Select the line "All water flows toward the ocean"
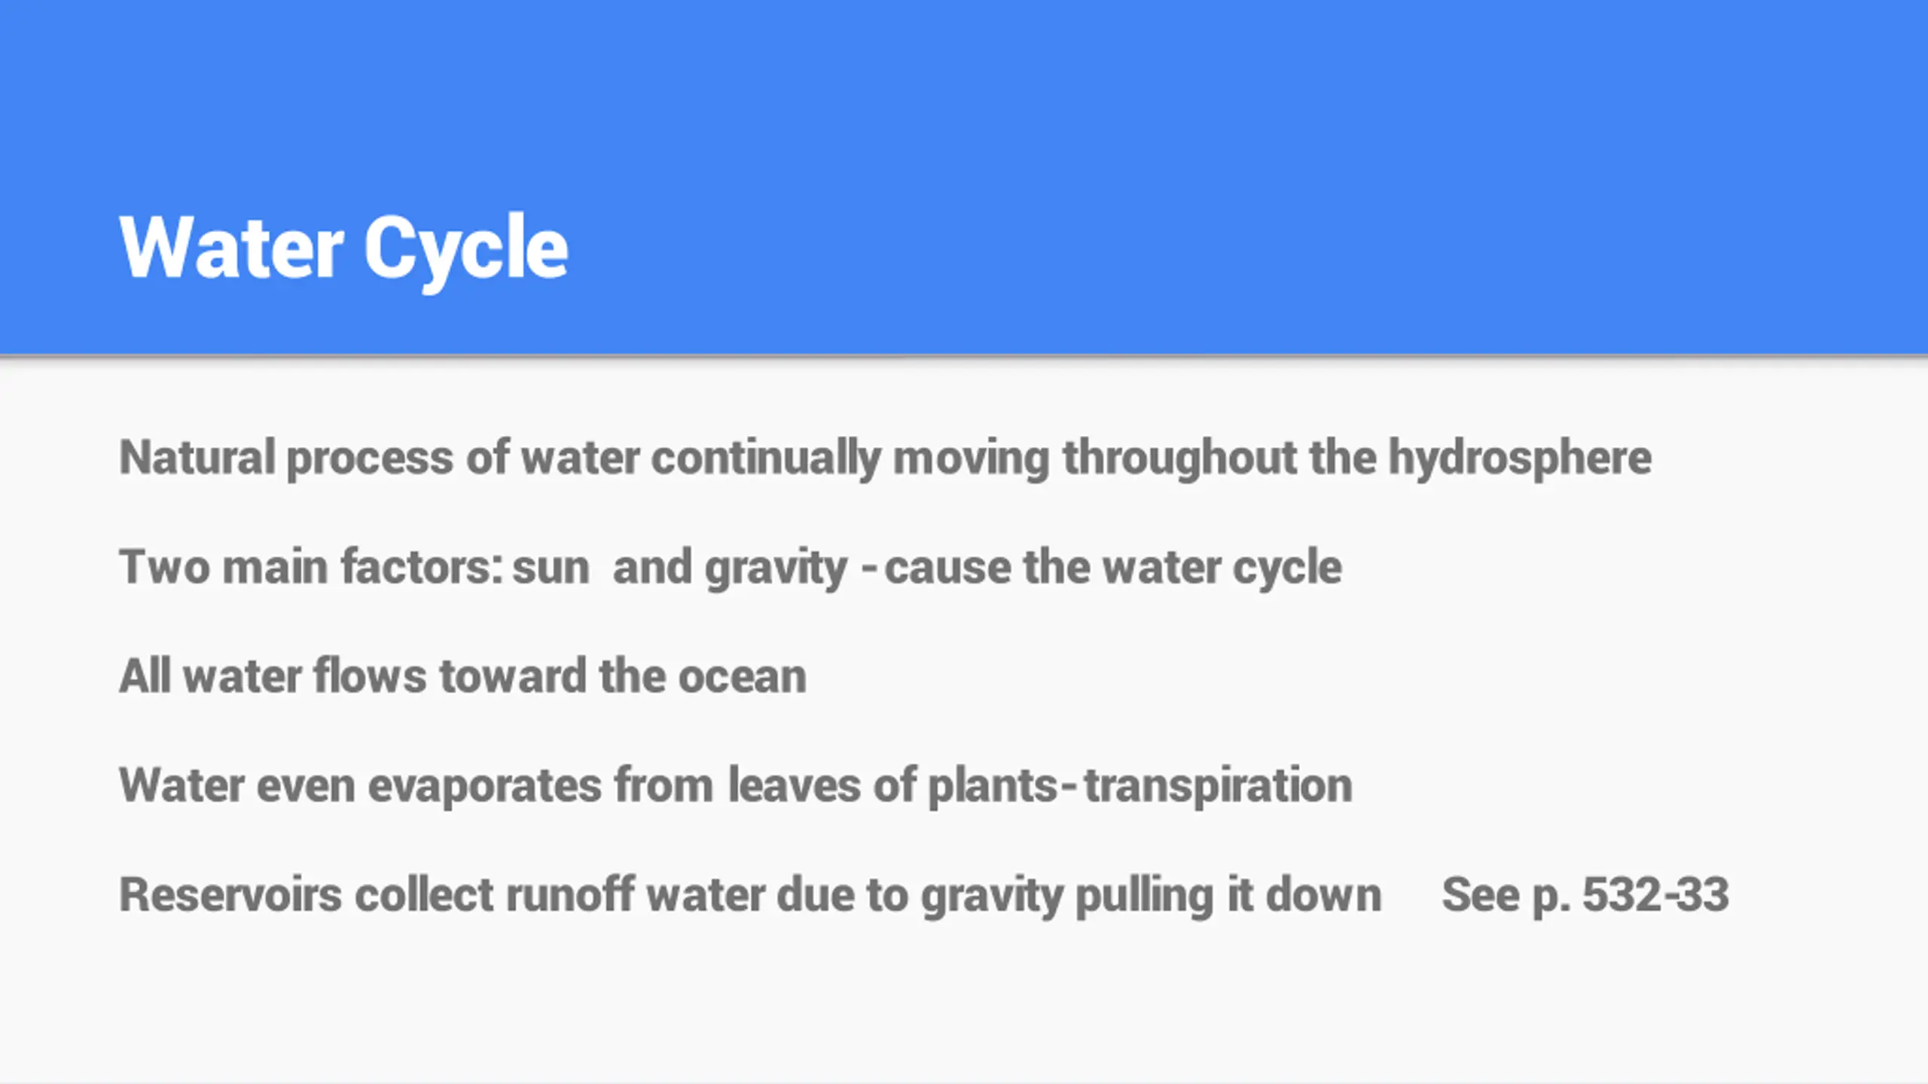This screenshot has width=1928, height=1084. [x=462, y=676]
